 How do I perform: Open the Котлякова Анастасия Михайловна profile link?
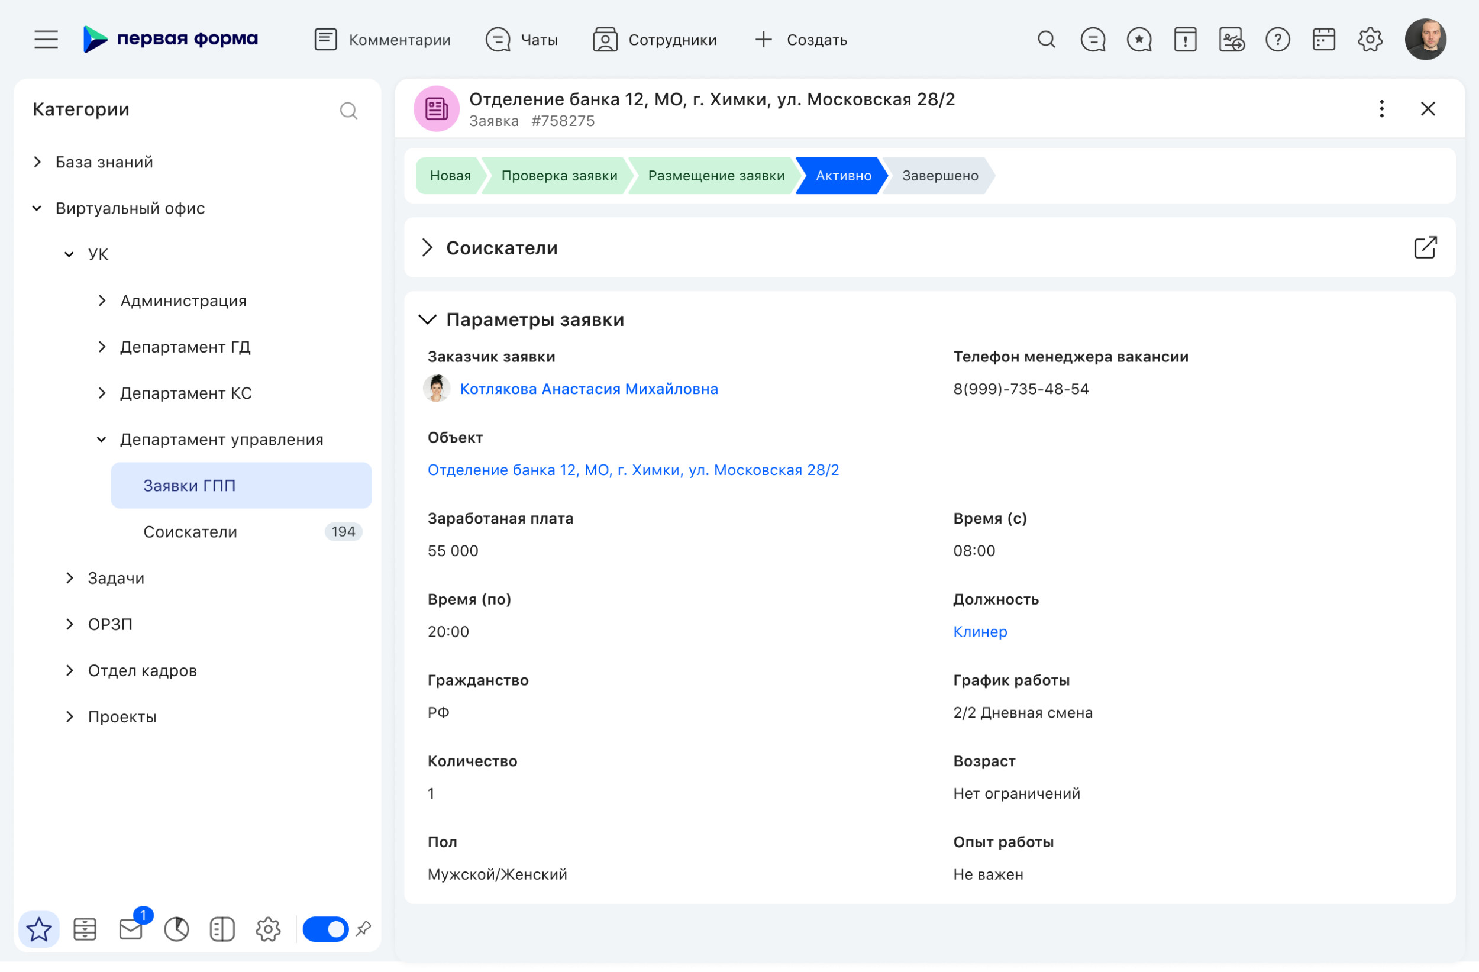point(589,389)
